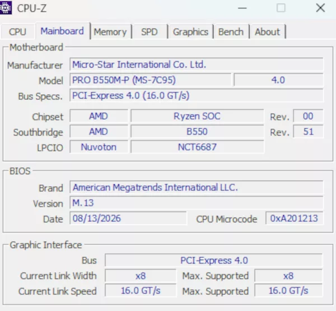Click the Ryzen SOC chipset field
Viewport: 336px width, 311px height.
click(x=197, y=116)
